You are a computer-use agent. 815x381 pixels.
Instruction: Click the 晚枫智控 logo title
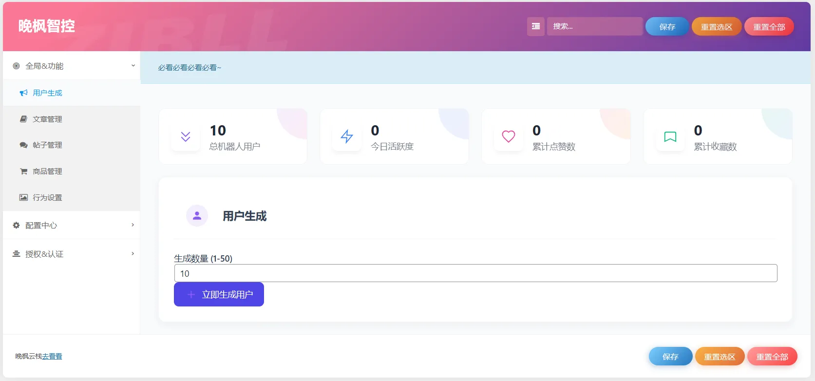pyautogui.click(x=47, y=26)
